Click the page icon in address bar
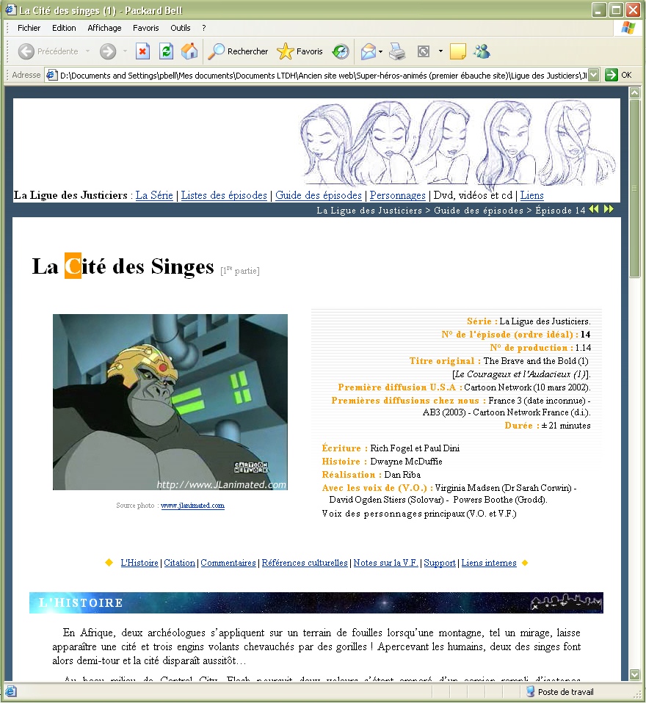 click(x=52, y=75)
